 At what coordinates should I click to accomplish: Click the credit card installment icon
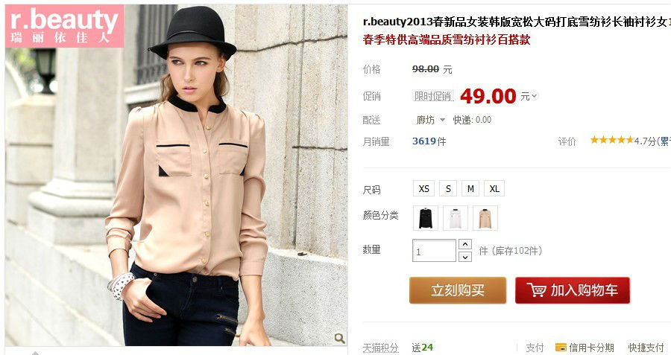(561, 348)
